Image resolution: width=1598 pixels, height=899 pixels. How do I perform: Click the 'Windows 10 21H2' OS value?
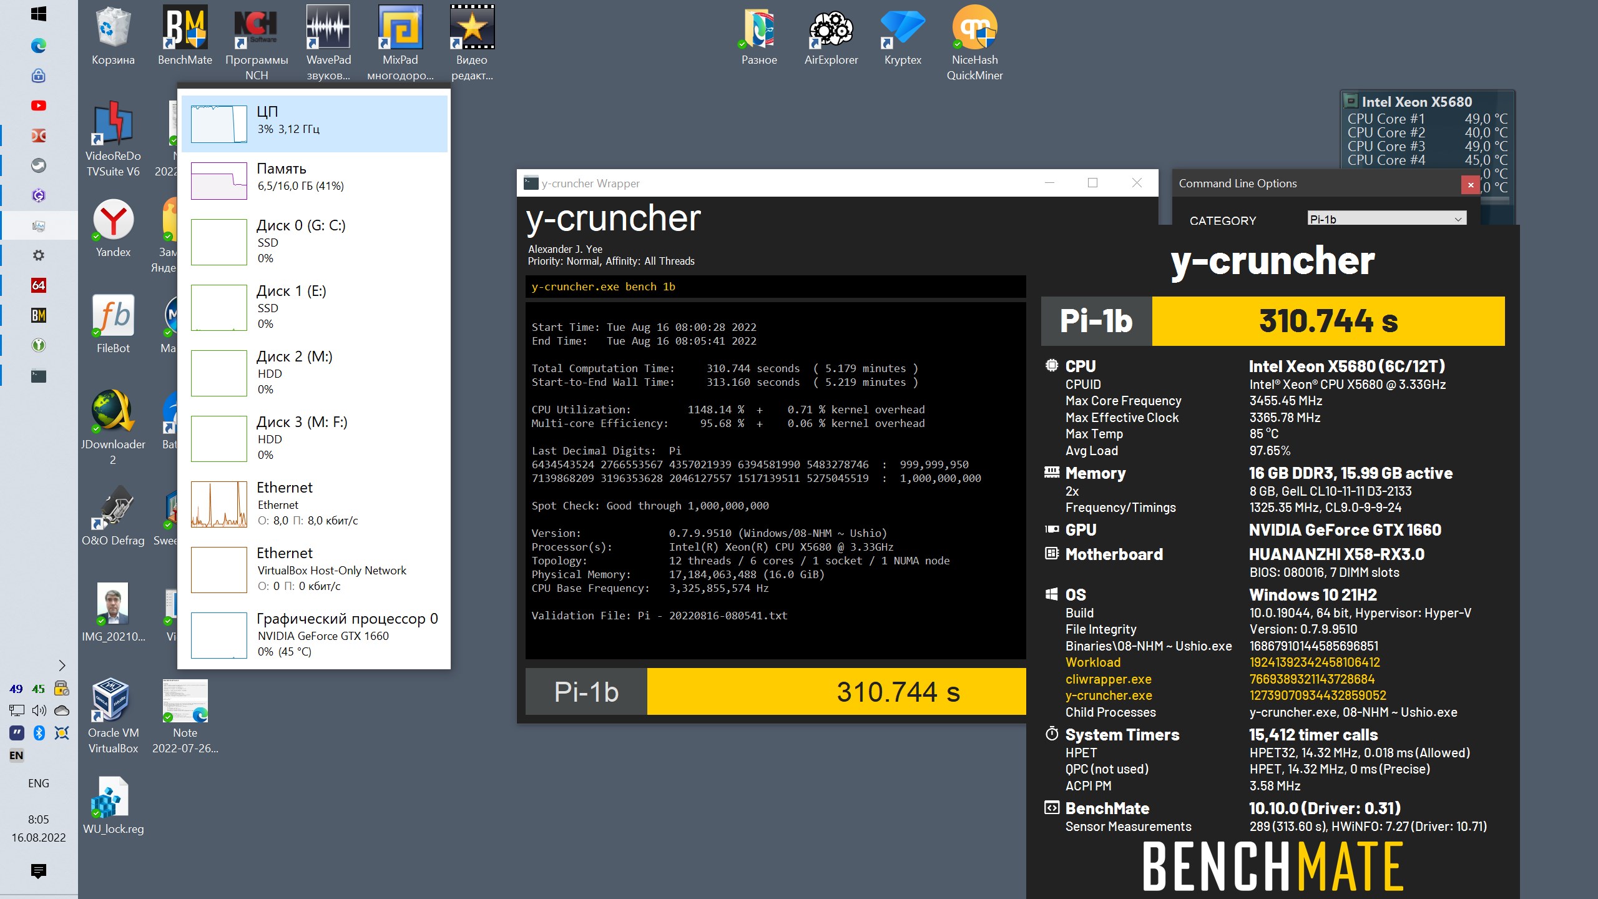coord(1313,595)
